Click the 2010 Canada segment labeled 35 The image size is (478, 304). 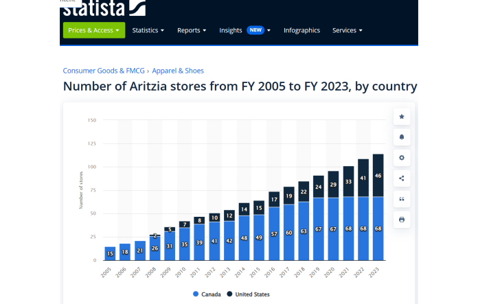click(x=185, y=244)
